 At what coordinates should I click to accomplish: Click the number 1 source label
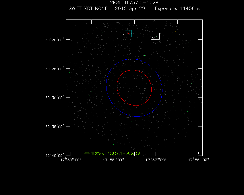point(124,36)
